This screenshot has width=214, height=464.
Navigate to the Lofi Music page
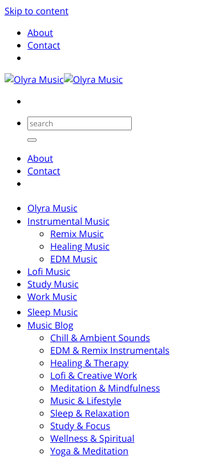[49, 271]
